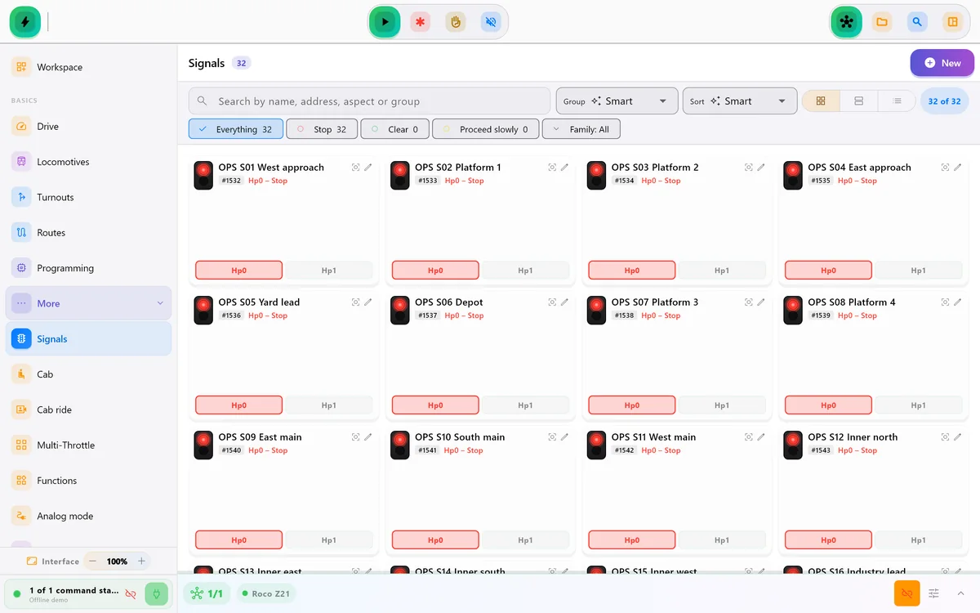The image size is (980, 613).
Task: Click the orange disconnected link button in the bottom bar
Action: [906, 593]
